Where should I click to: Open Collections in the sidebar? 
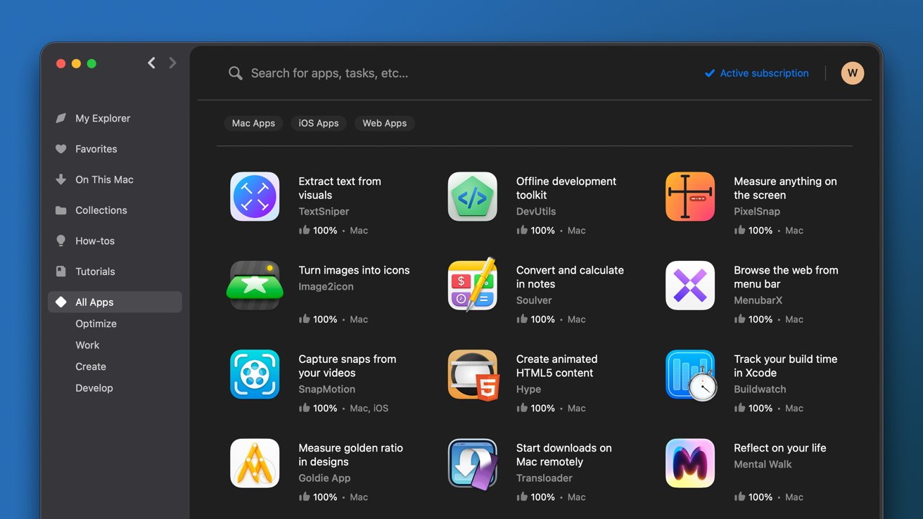(x=101, y=210)
